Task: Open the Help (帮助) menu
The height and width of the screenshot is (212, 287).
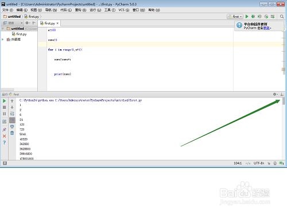Action: coord(154,10)
